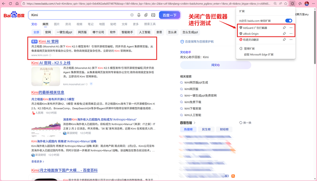Viewport: 317px width, 181px height.
Task: Click inside the Kimi search input field
Action: [79, 15]
